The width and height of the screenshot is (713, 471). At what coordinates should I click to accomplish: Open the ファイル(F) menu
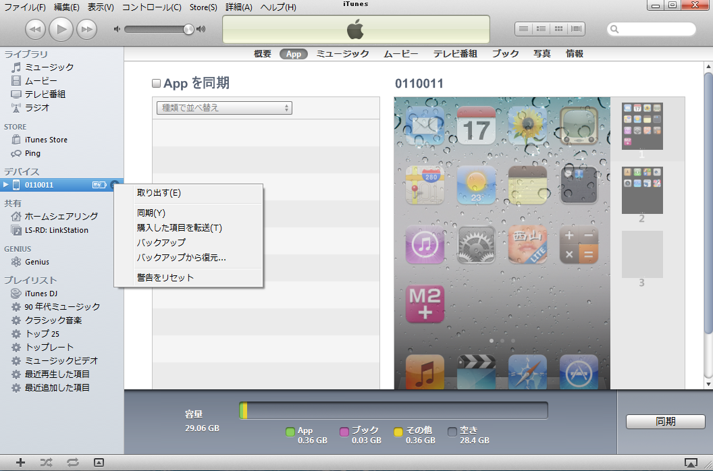pos(25,7)
